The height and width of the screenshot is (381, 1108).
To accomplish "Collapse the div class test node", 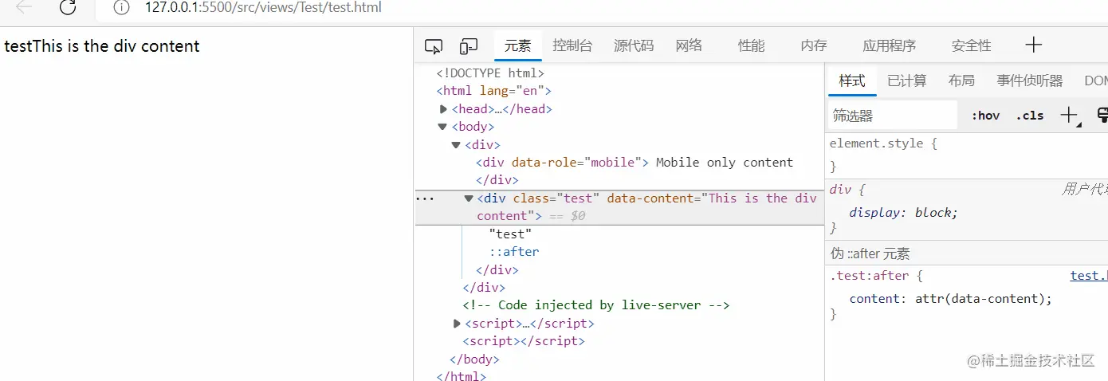I will pyautogui.click(x=469, y=198).
